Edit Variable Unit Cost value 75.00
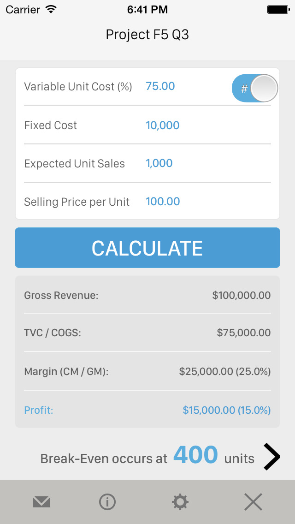 (160, 86)
